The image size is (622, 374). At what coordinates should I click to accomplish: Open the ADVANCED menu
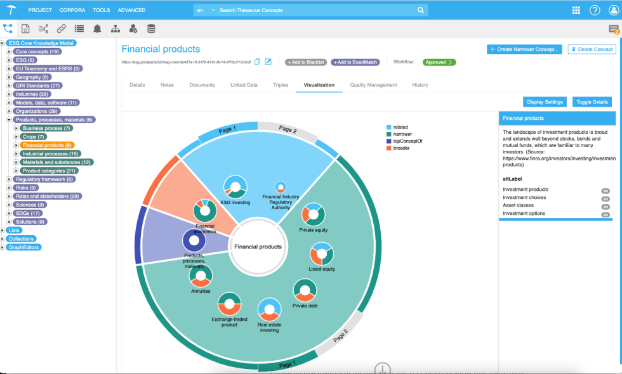click(x=131, y=10)
